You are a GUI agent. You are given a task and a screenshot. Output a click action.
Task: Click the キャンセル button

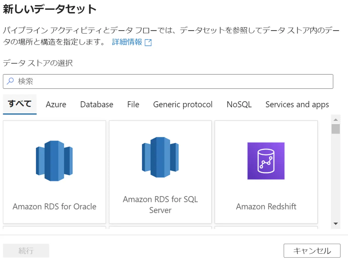(x=312, y=251)
